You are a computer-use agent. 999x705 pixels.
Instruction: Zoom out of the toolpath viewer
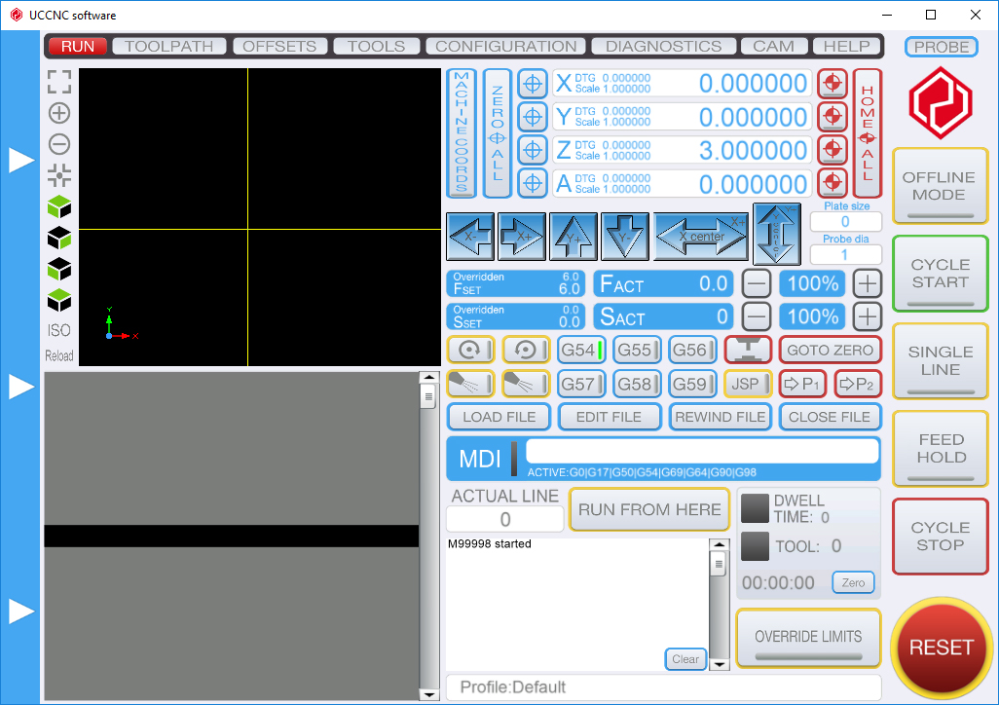(59, 144)
